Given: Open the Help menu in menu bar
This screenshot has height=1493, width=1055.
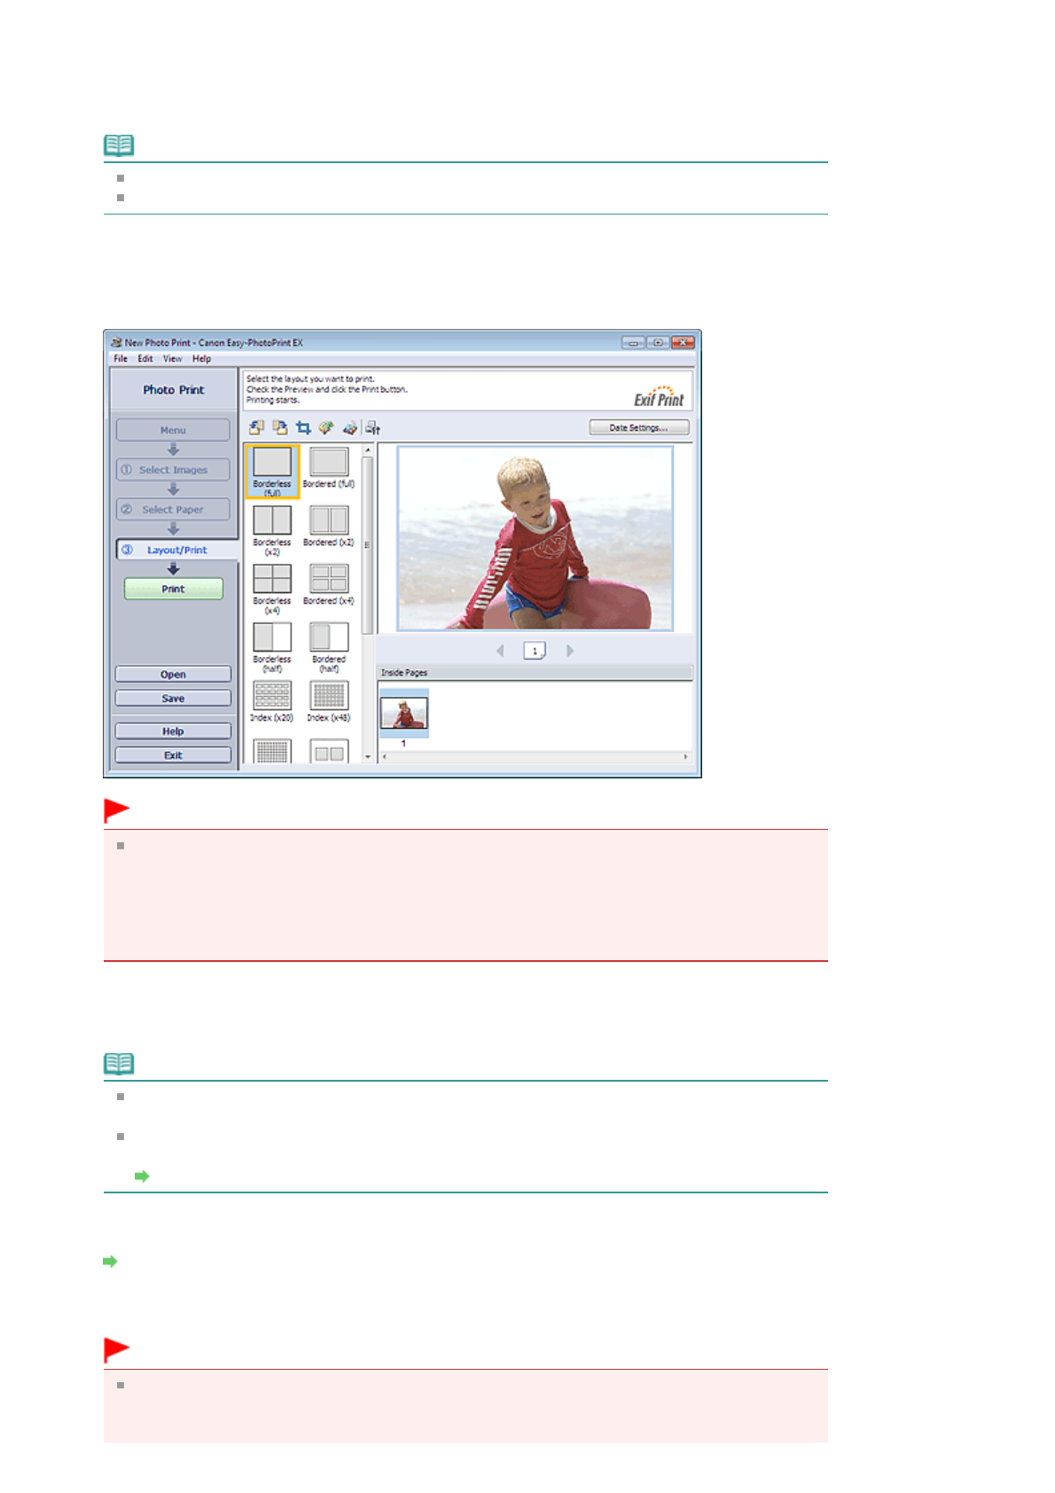Looking at the screenshot, I should tap(202, 359).
